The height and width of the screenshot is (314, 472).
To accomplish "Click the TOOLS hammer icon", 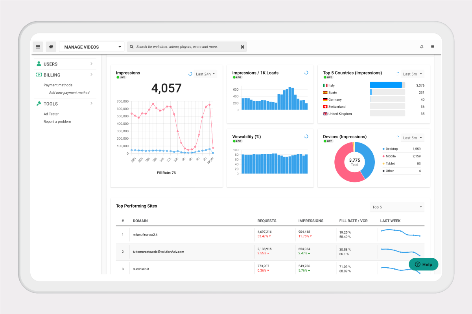I will click(39, 104).
